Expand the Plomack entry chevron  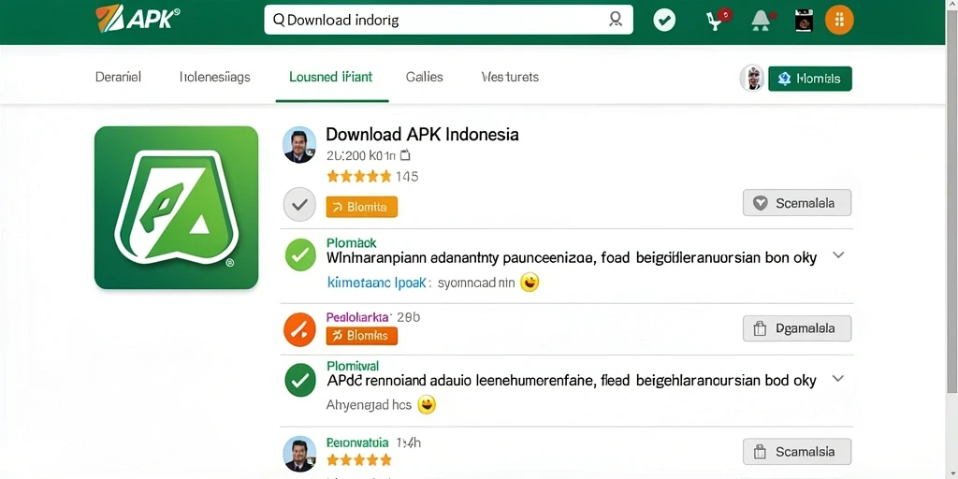[838, 255]
